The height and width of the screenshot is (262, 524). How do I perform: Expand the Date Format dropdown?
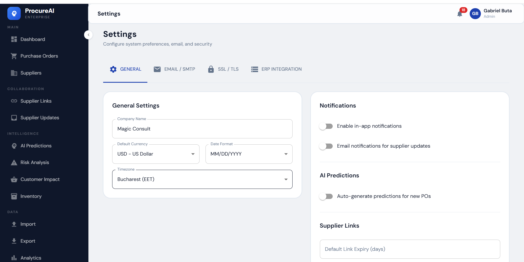[249, 154]
